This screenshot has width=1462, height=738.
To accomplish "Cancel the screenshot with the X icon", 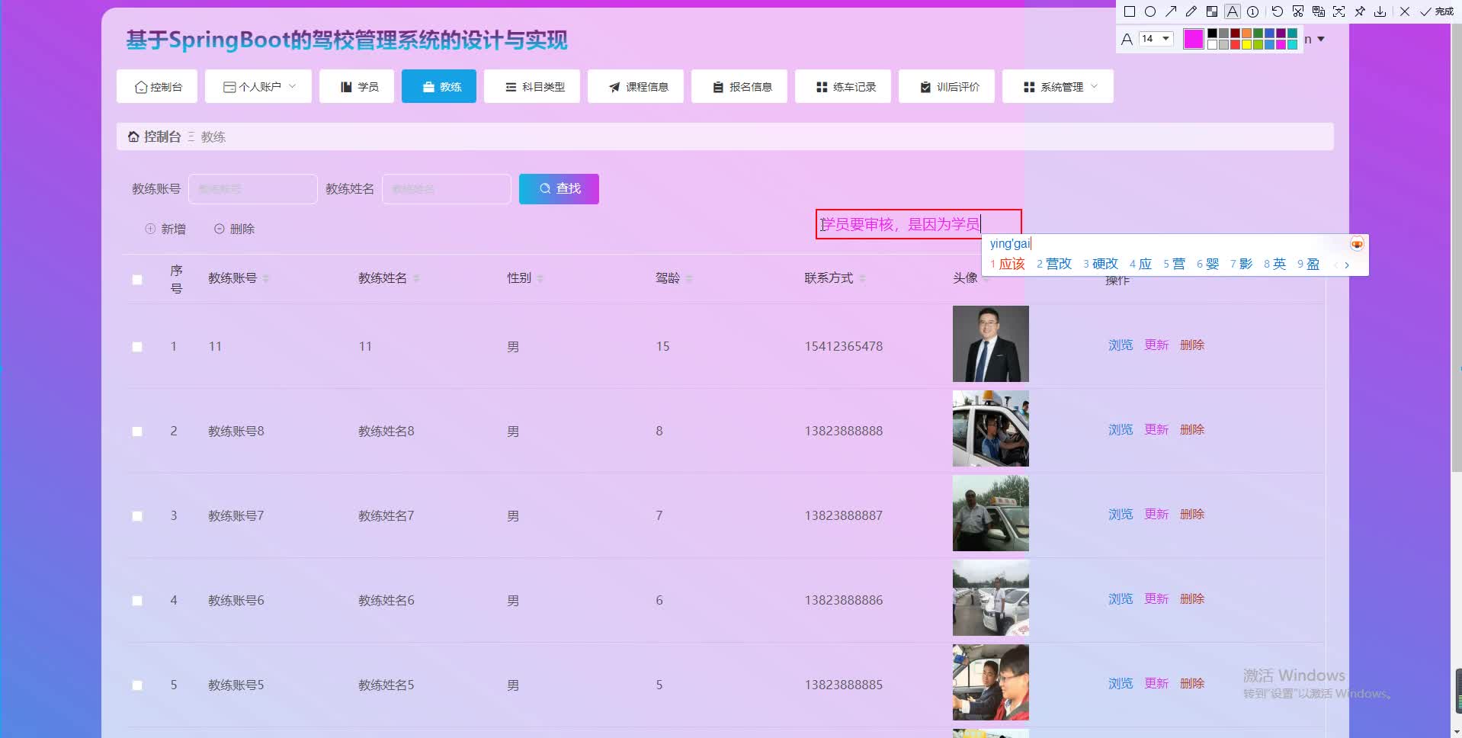I will tap(1405, 11).
